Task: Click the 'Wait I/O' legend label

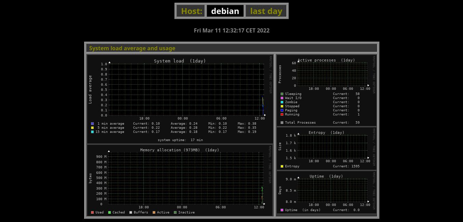Action: (293, 98)
